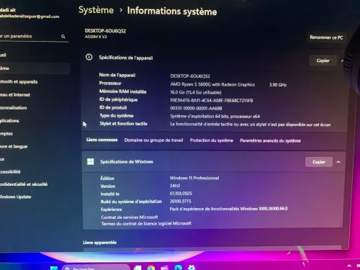Image resolution: width=360 pixels, height=270 pixels.
Task: Open the Start menu from the taskbar
Action: tap(54, 268)
